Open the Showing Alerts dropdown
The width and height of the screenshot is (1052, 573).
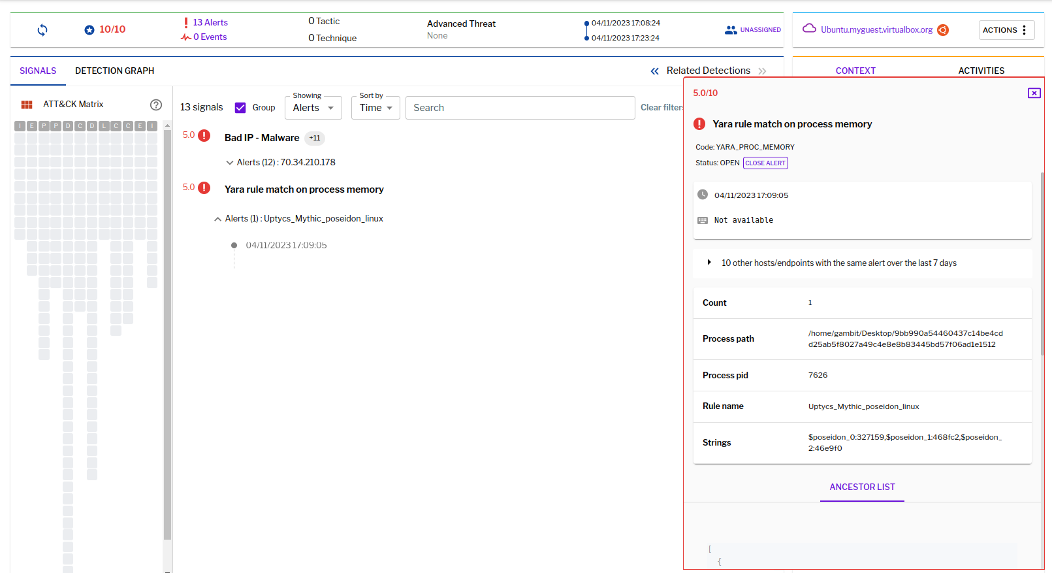[313, 108]
